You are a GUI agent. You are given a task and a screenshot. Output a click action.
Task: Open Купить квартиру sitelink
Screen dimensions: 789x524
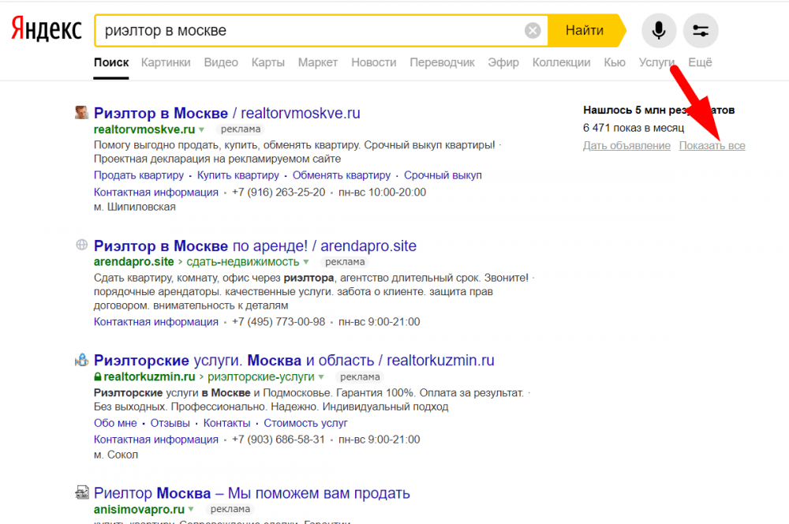238,175
